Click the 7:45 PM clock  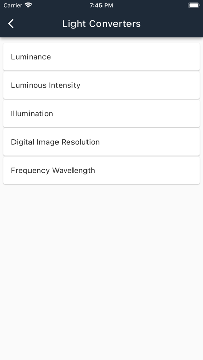(x=102, y=5)
